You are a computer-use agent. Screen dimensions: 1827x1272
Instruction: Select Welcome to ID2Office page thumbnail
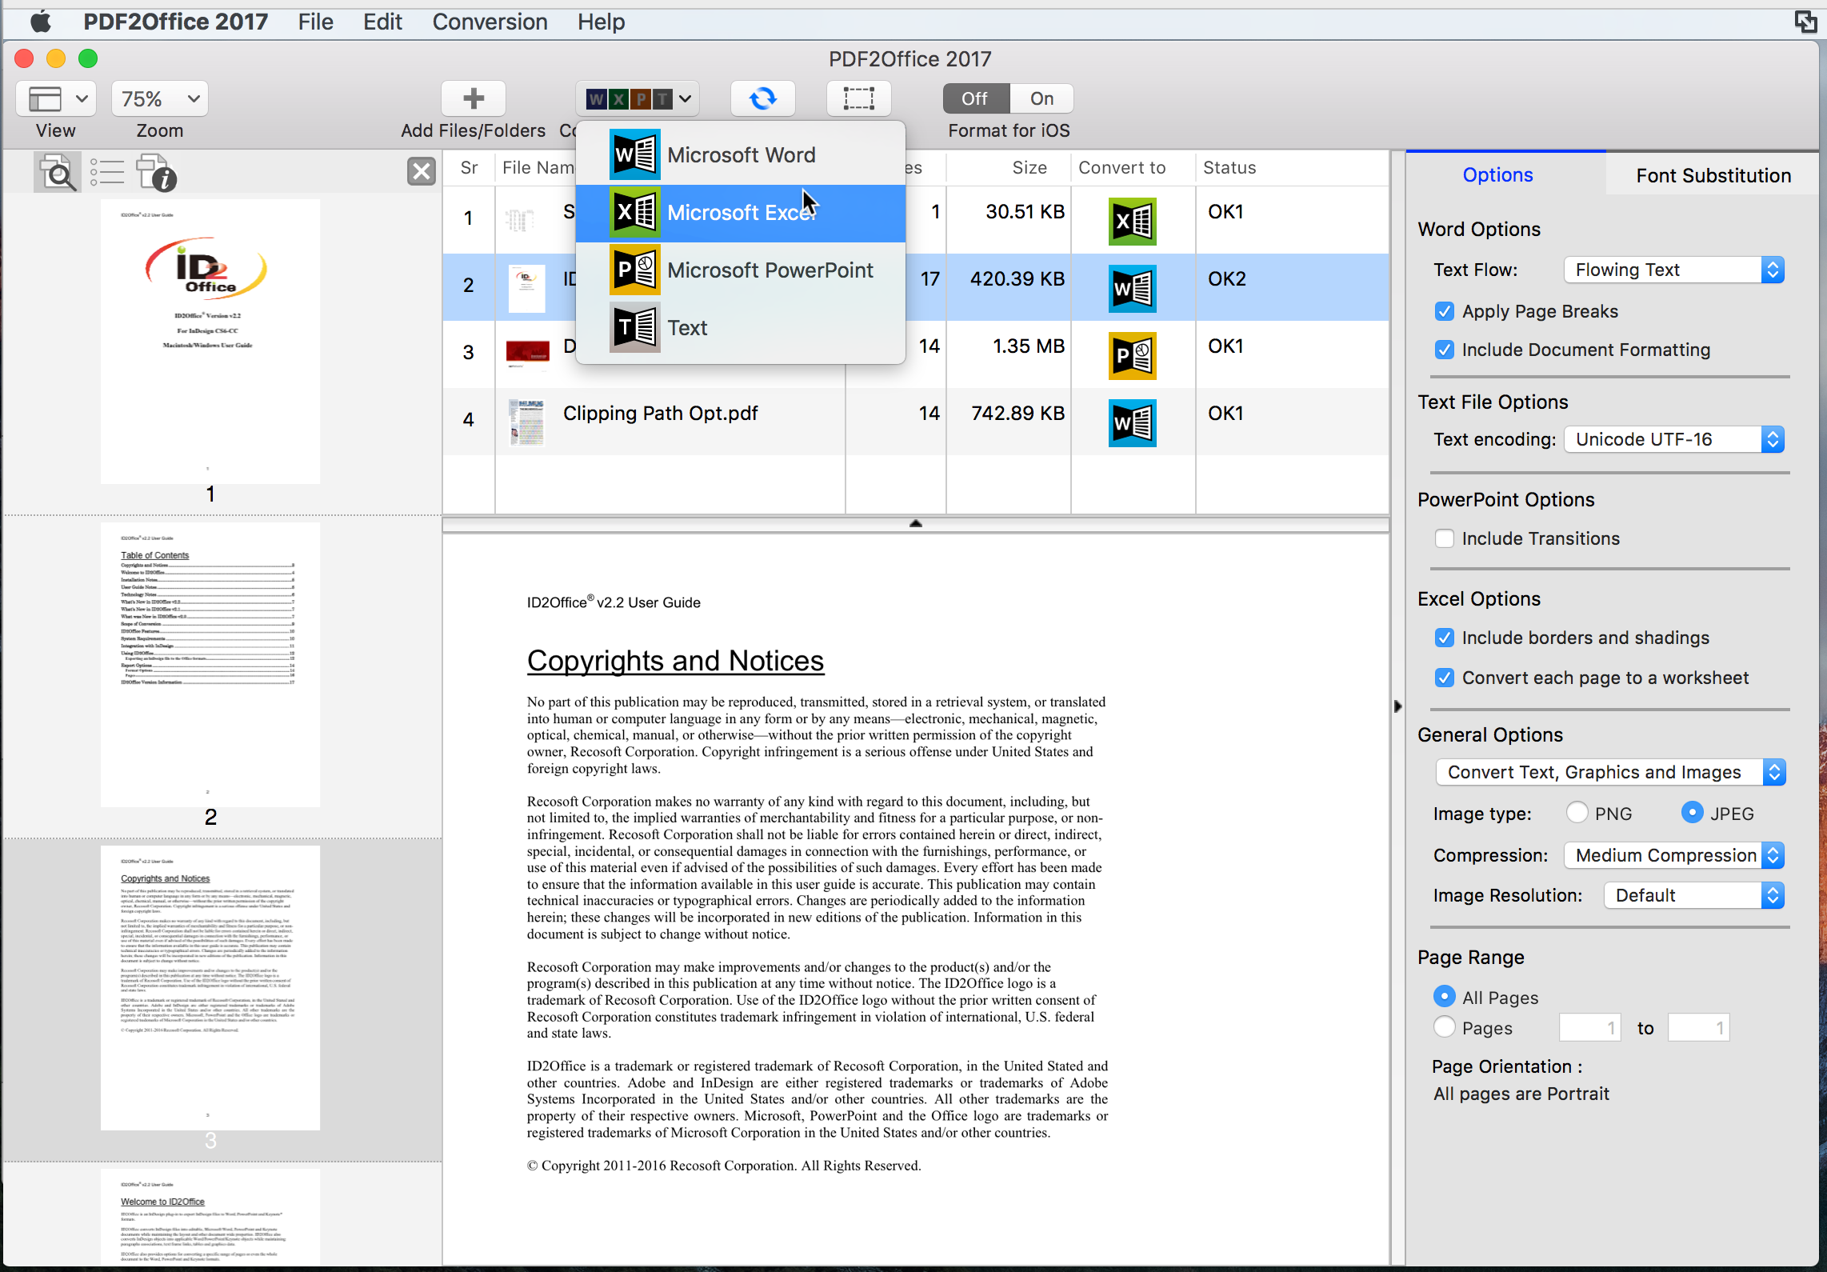coord(210,1218)
